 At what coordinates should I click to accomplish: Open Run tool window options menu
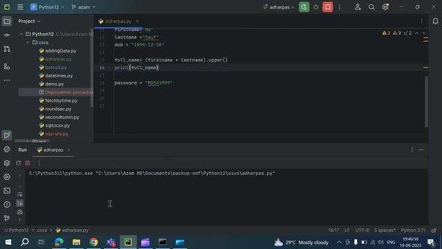coord(412,150)
